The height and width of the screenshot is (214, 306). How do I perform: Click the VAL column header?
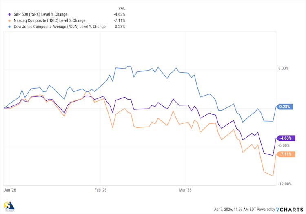[121, 8]
